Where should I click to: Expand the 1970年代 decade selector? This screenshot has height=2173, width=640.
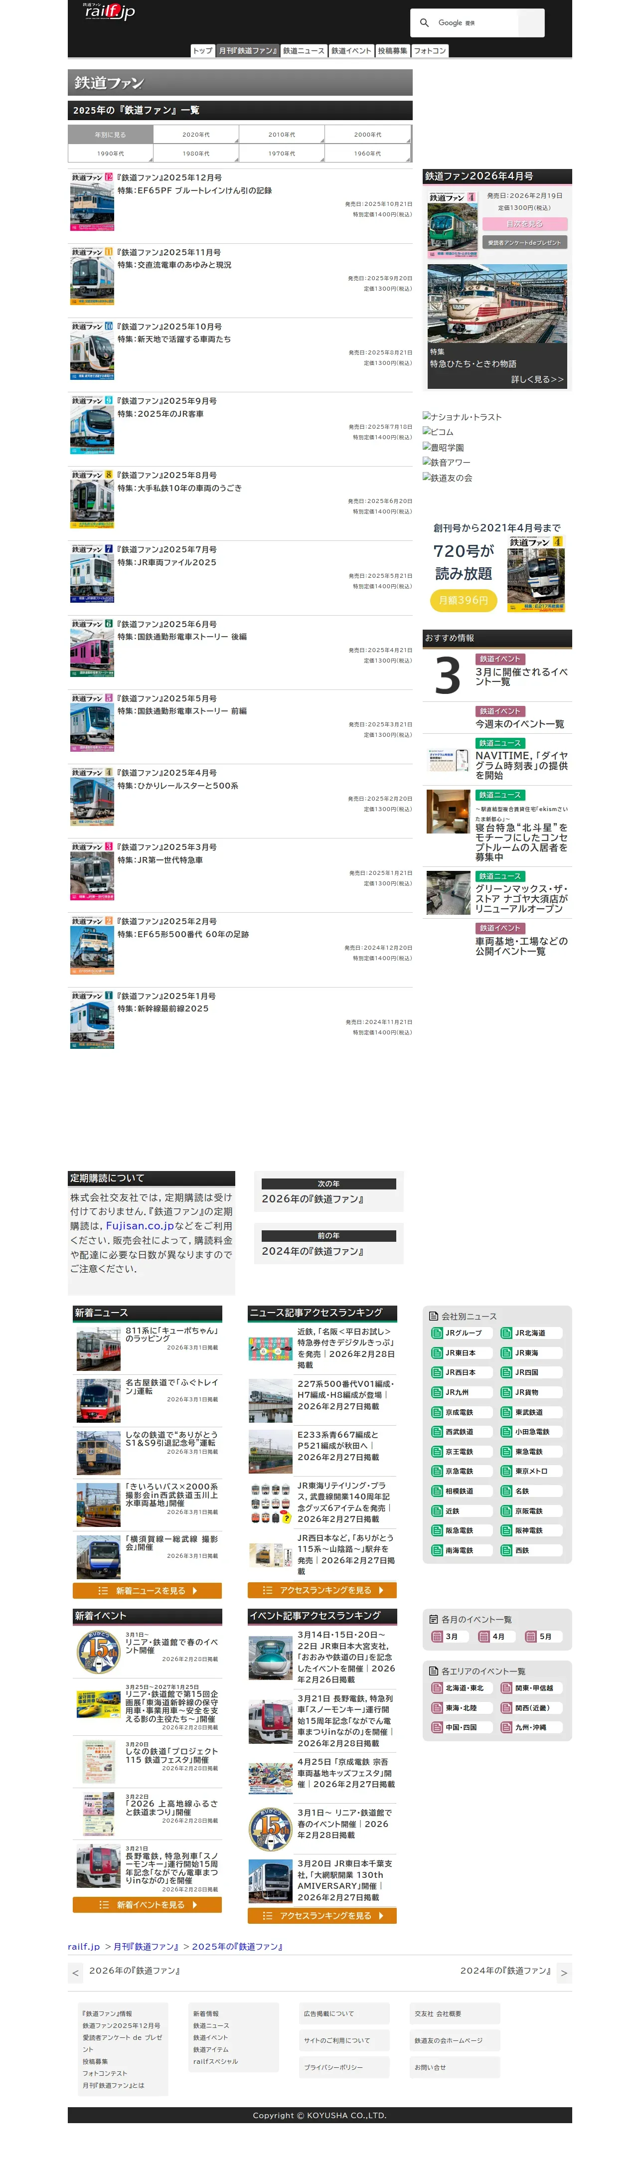tap(283, 154)
